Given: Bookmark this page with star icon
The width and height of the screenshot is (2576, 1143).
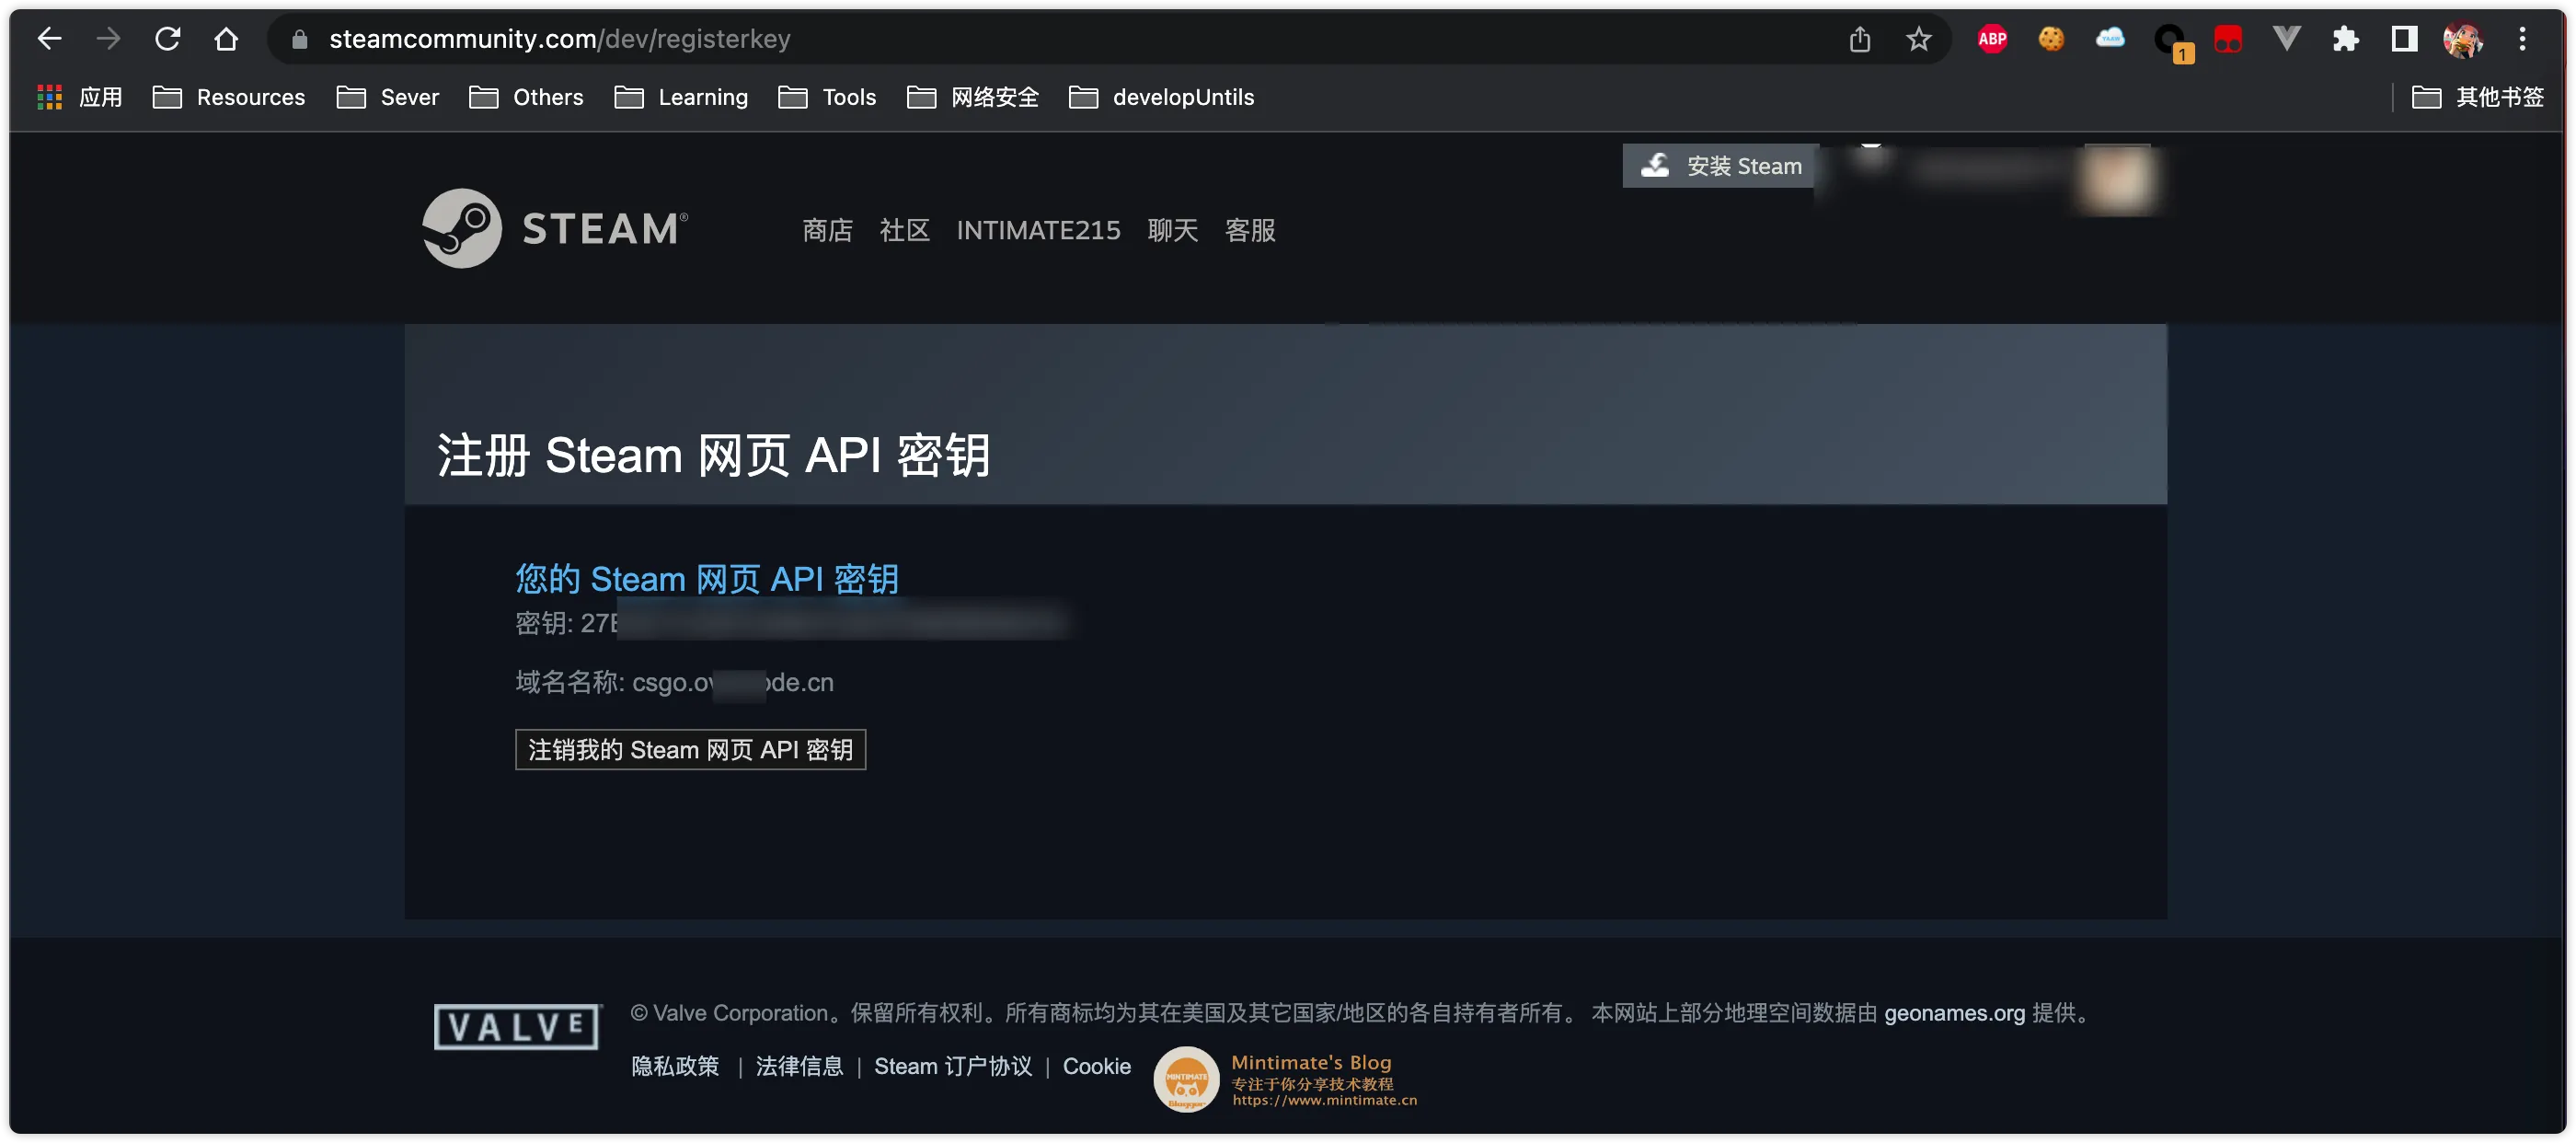Looking at the screenshot, I should point(1918,39).
